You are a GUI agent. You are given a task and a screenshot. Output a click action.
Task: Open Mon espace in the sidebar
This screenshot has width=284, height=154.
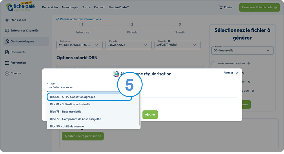[18, 20]
